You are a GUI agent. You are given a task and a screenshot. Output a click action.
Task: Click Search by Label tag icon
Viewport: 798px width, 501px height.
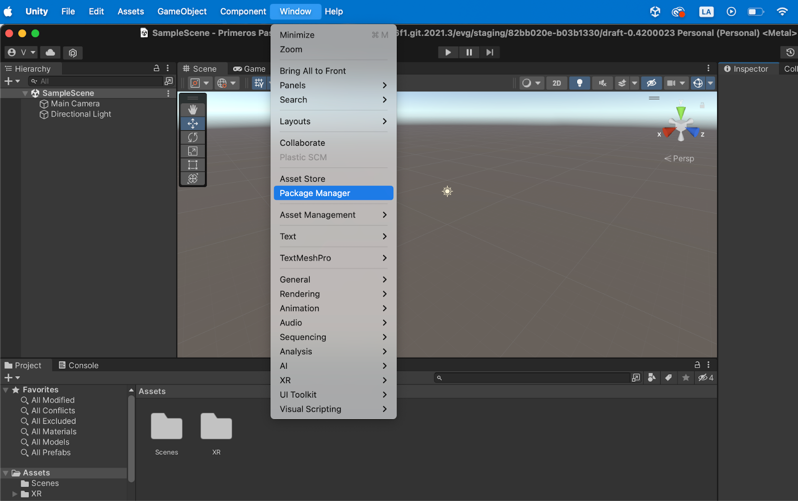(669, 378)
